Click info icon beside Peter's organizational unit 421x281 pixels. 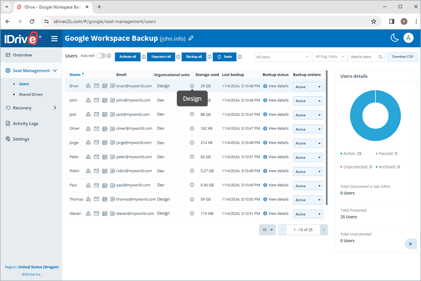tap(192, 157)
